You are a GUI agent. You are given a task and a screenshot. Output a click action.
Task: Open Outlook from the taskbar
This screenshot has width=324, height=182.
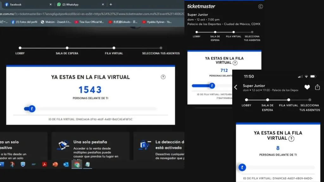(66, 164)
